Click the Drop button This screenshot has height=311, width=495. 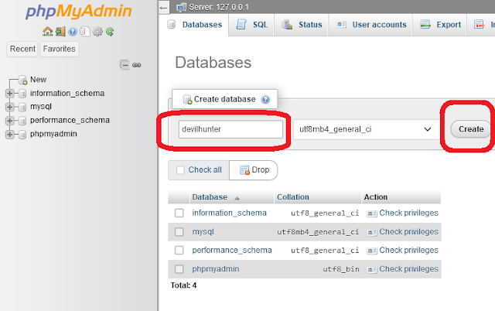[x=254, y=170]
